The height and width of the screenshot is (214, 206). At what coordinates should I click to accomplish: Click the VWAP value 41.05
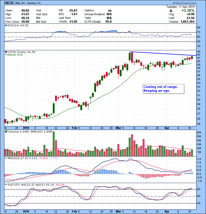[73, 22]
